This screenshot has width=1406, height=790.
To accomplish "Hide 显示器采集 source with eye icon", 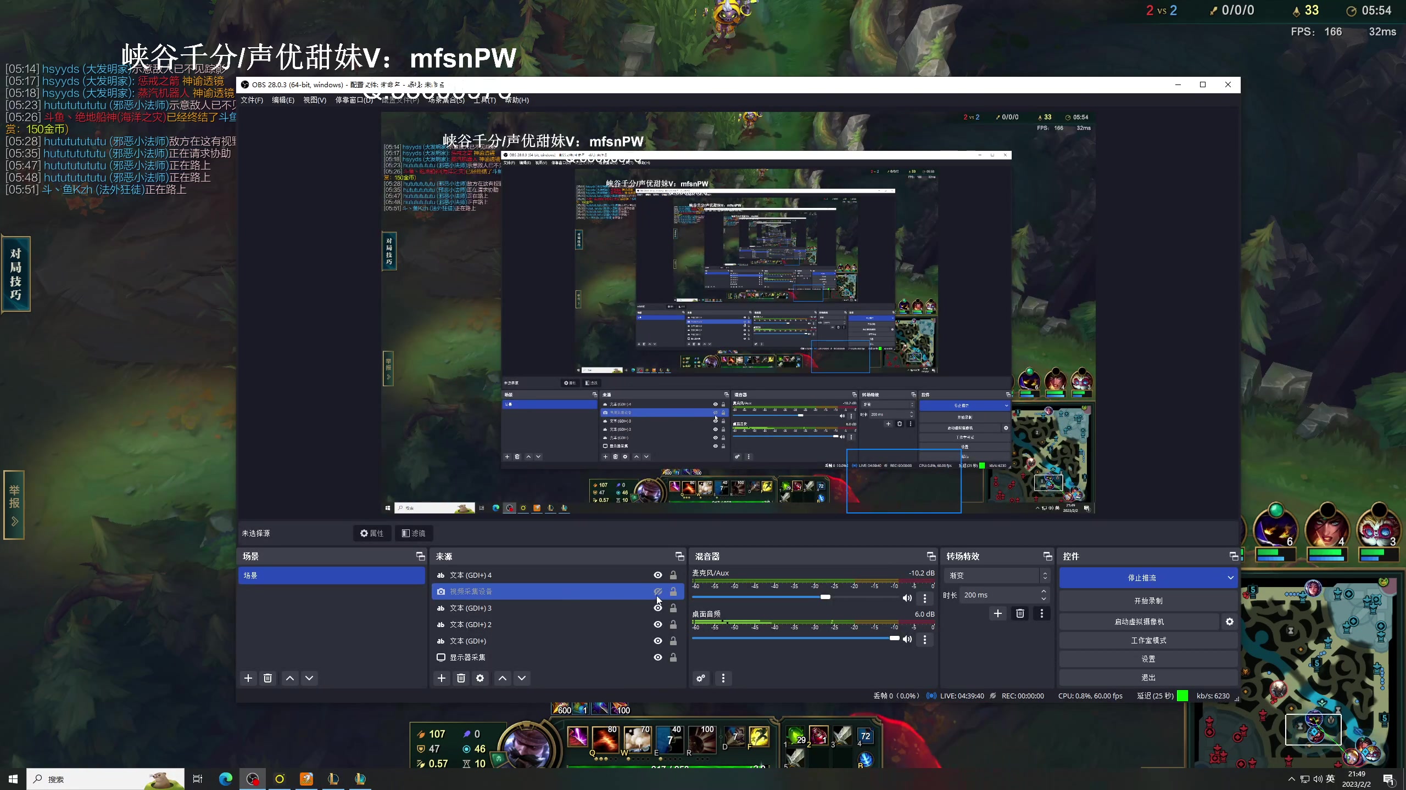I will 658,657.
